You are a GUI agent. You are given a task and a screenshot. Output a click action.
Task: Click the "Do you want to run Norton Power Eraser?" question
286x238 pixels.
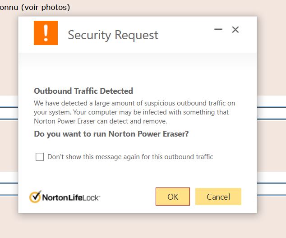[111, 134]
